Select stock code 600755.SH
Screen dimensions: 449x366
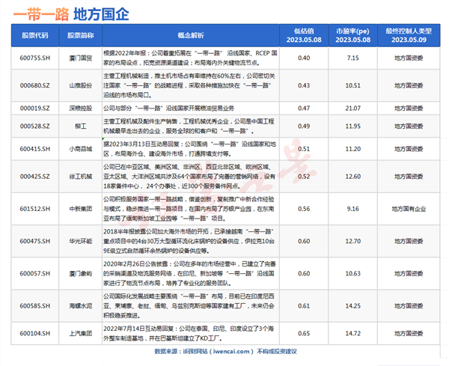tap(35, 58)
